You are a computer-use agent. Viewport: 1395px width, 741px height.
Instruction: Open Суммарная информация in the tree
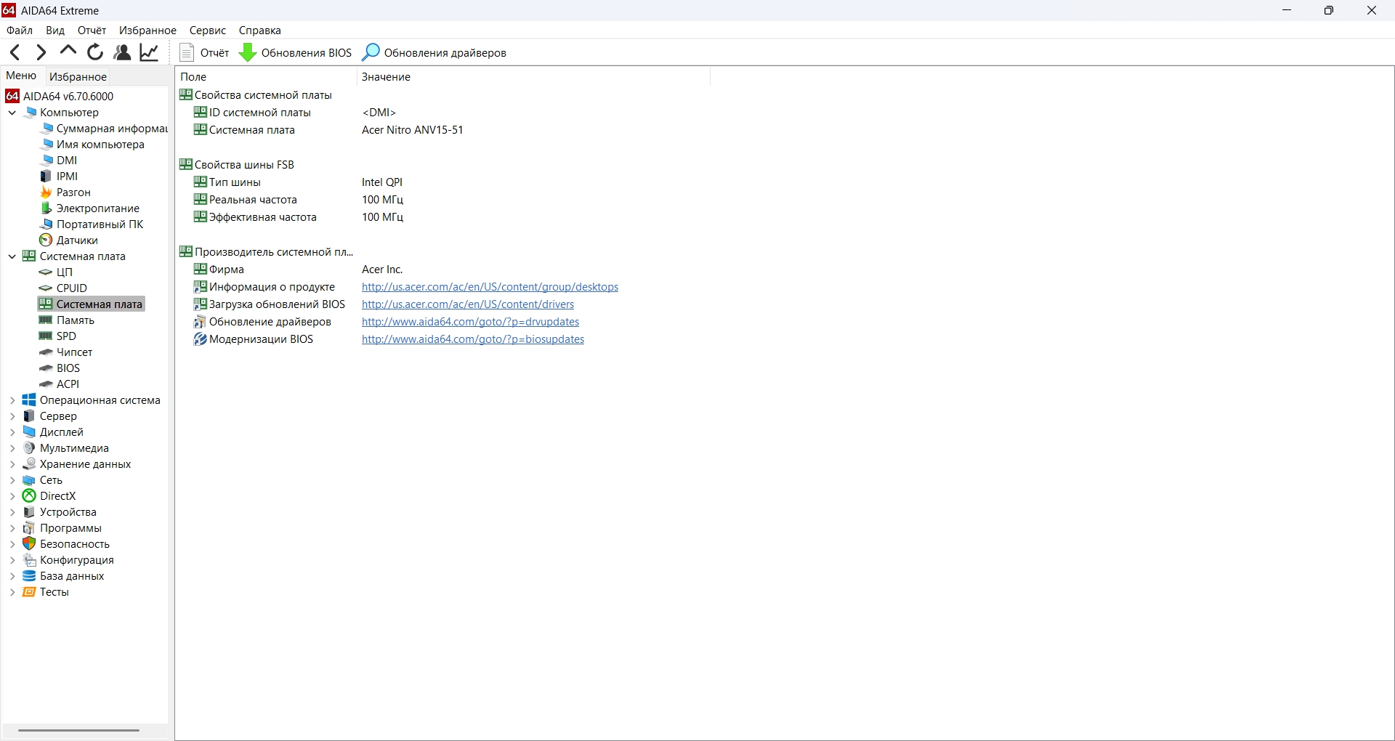click(104, 129)
